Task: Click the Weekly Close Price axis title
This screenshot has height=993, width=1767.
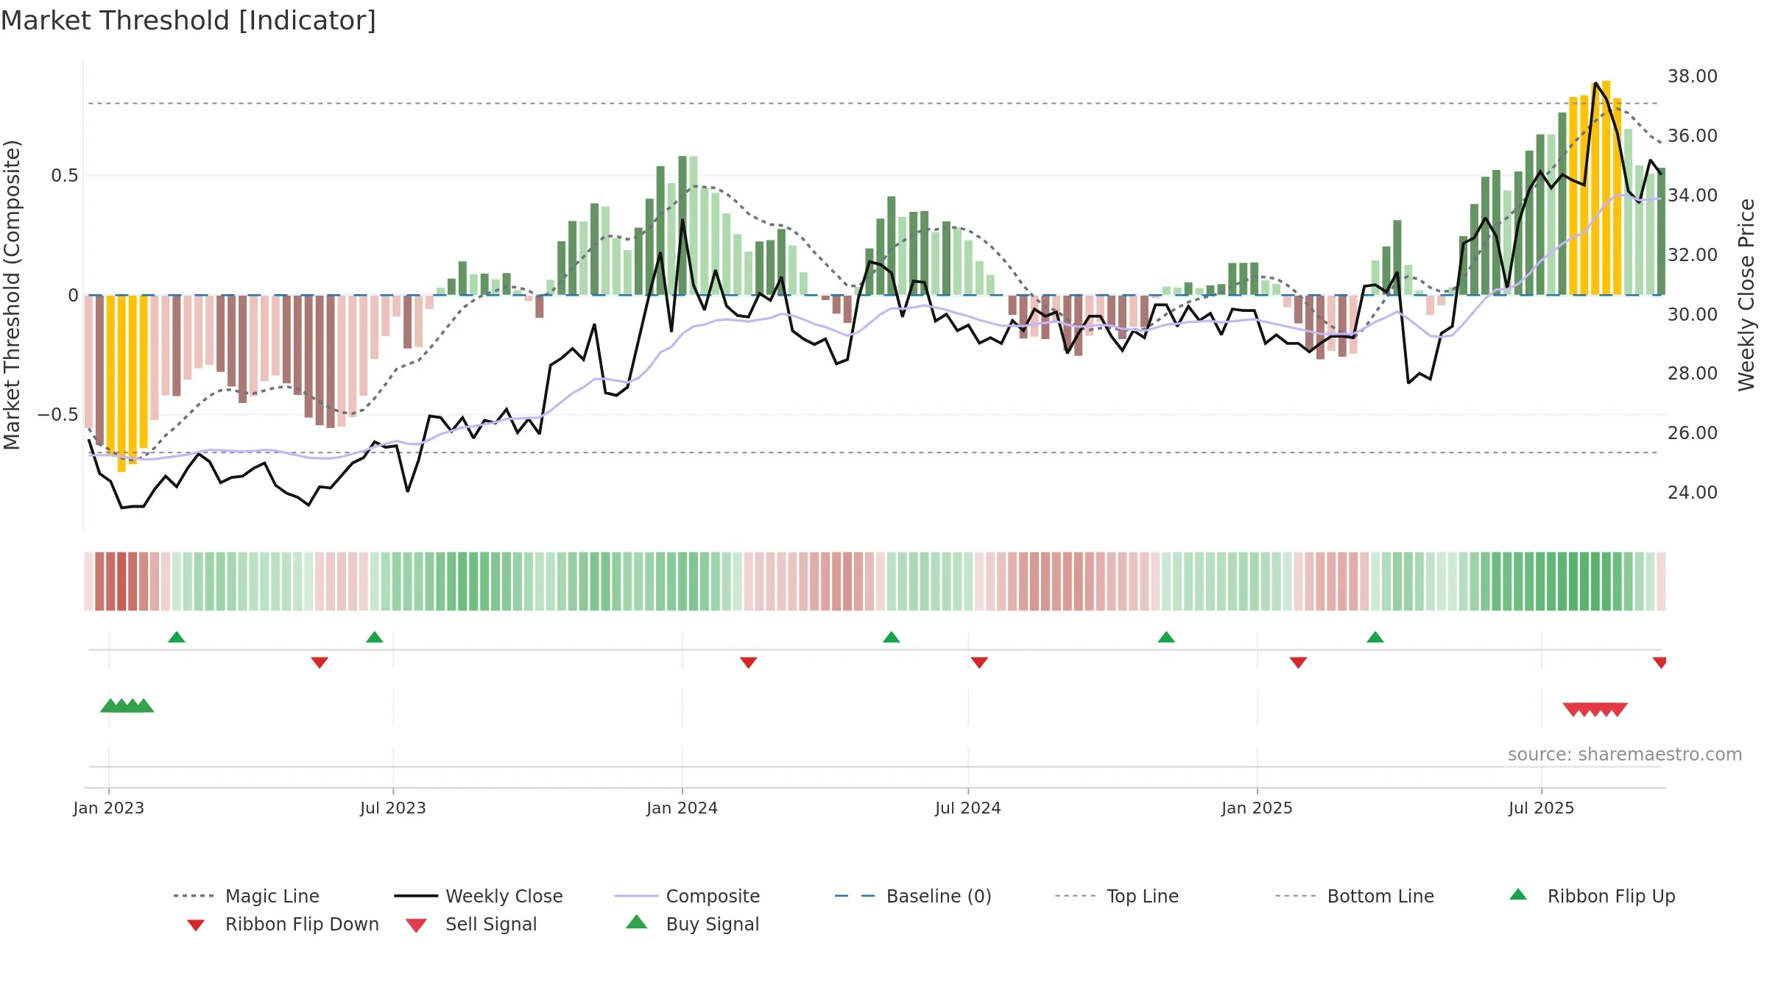Action: click(1746, 295)
